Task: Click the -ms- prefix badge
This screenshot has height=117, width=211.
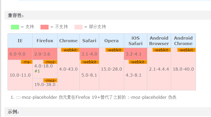Action: coord(27,62)
